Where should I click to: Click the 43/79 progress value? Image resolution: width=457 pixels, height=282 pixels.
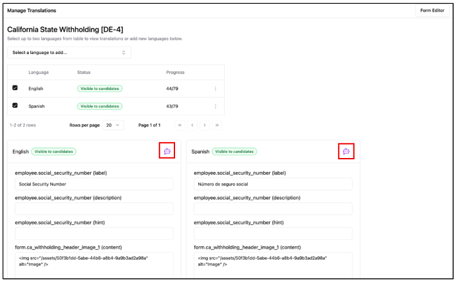point(172,107)
